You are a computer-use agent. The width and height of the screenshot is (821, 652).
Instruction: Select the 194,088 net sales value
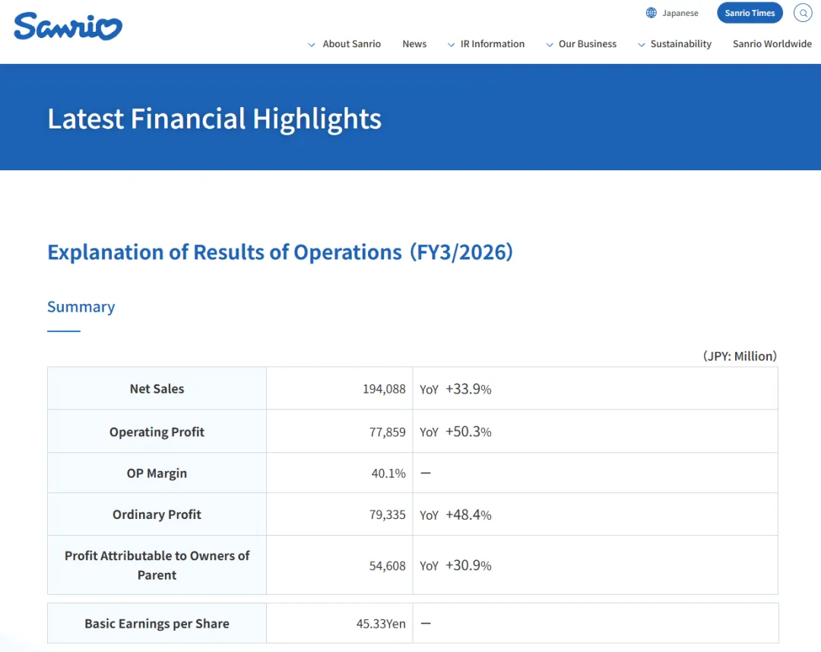384,389
